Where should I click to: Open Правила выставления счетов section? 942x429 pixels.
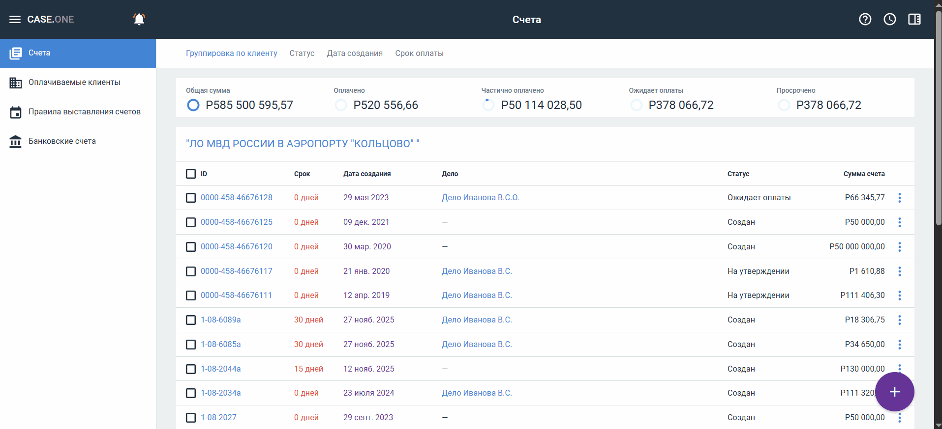pos(84,112)
